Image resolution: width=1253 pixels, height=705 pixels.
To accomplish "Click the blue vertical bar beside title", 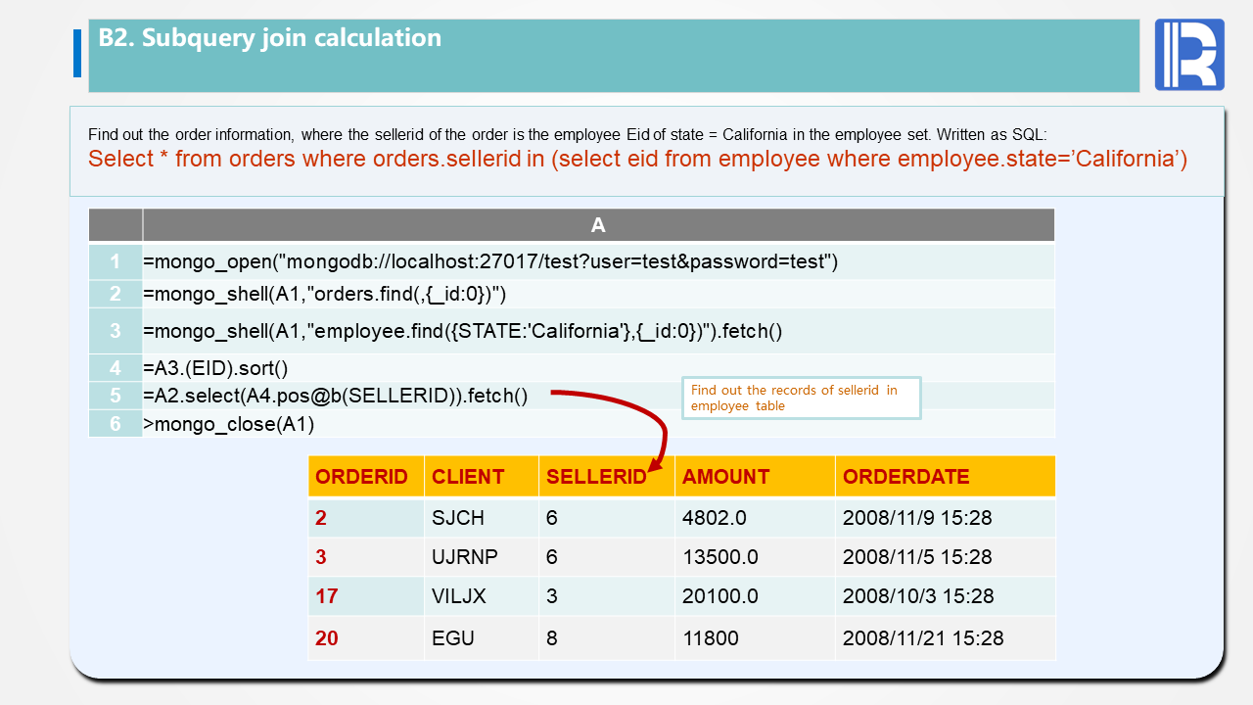I will pyautogui.click(x=77, y=54).
